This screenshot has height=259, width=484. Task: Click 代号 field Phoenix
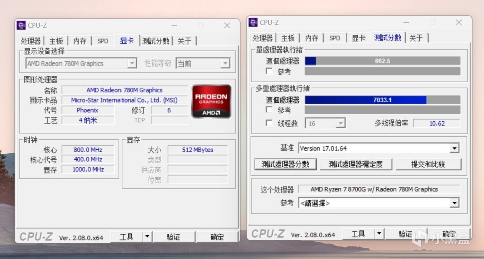pos(88,110)
